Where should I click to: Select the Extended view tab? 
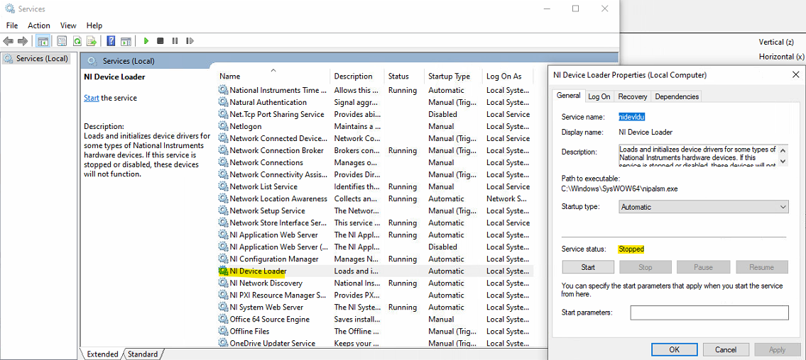(102, 354)
